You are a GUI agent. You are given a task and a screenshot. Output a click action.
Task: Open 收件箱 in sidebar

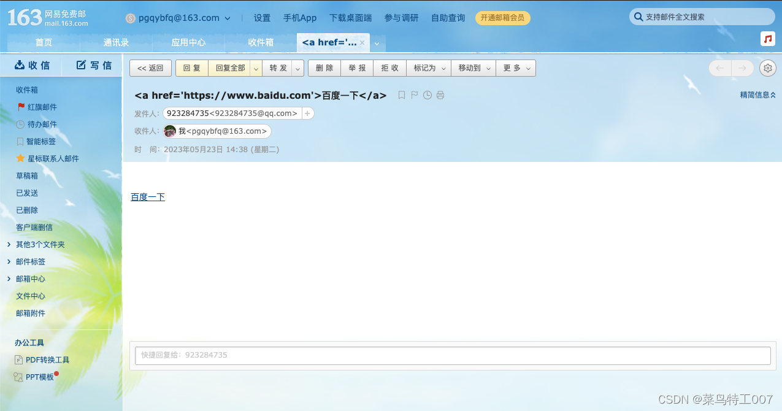tap(27, 90)
